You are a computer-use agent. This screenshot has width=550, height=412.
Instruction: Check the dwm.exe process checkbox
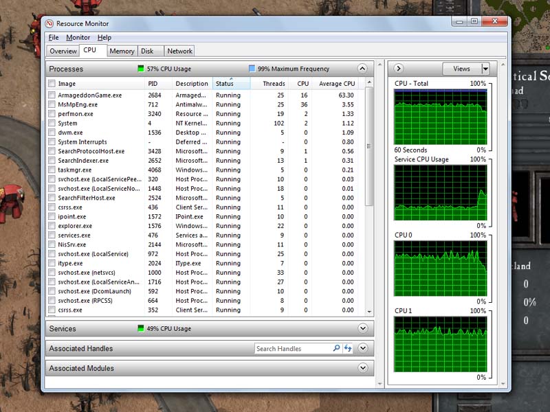pos(52,133)
